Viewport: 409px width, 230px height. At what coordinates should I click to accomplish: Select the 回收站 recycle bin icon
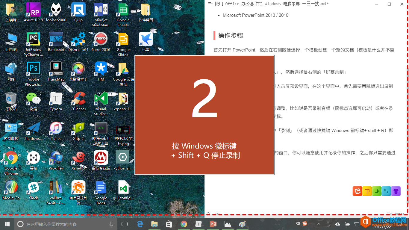pos(11,101)
